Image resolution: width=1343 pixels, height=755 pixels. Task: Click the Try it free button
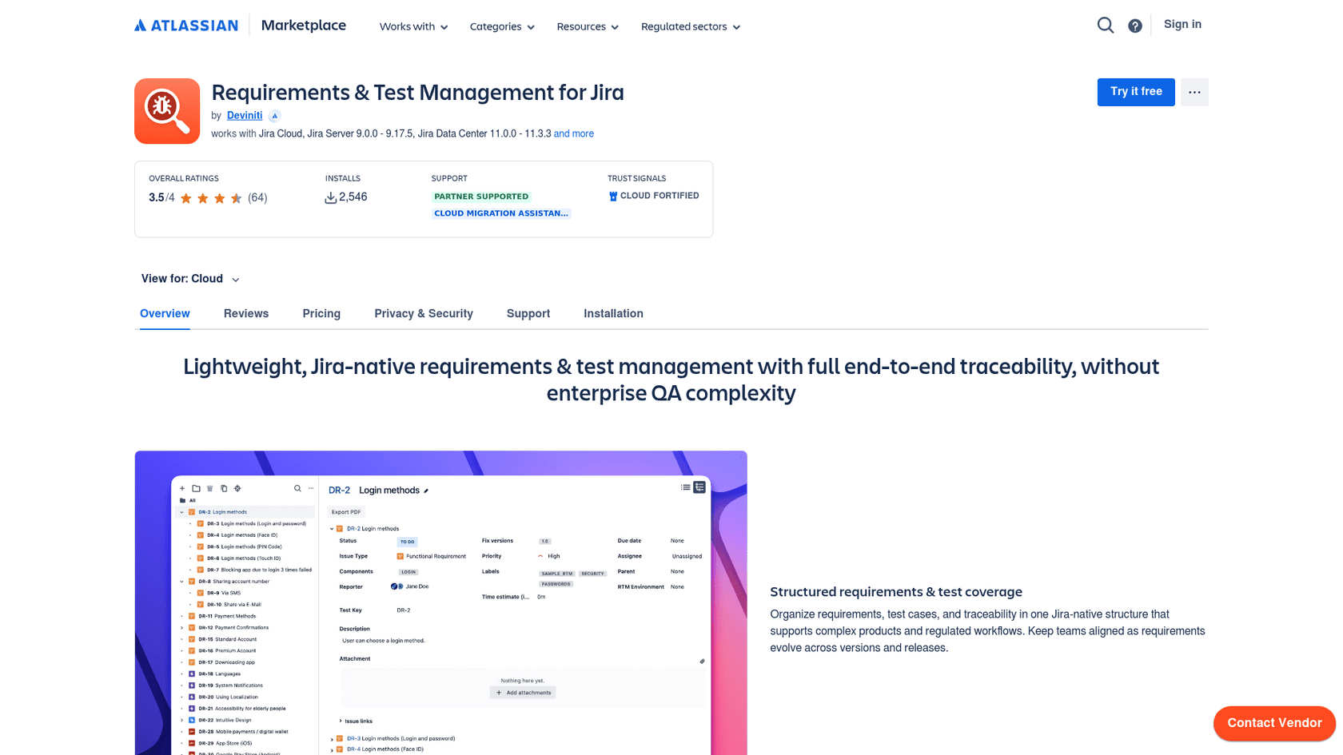1135,92
